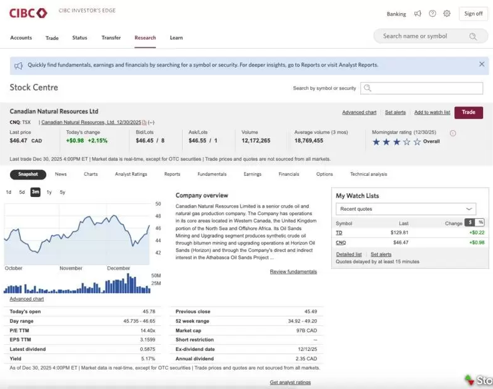The width and height of the screenshot is (493, 389).
Task: Switch to the Analyst Ratings tab
Action: pyautogui.click(x=131, y=174)
